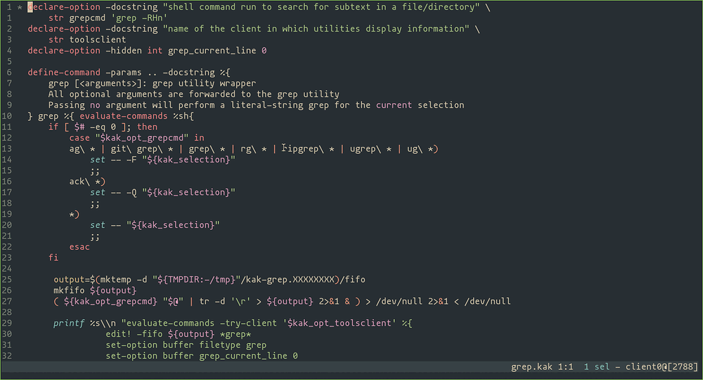Click line number 32 in the gutter
Screen dimensions: 703x380
pos(7,357)
